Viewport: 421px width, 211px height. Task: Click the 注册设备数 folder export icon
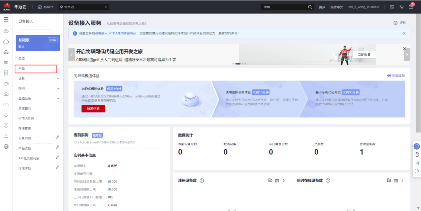pyautogui.click(x=270, y=181)
